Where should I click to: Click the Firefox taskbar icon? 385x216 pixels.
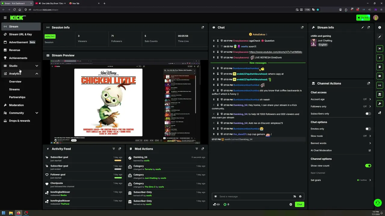[x=18, y=213]
